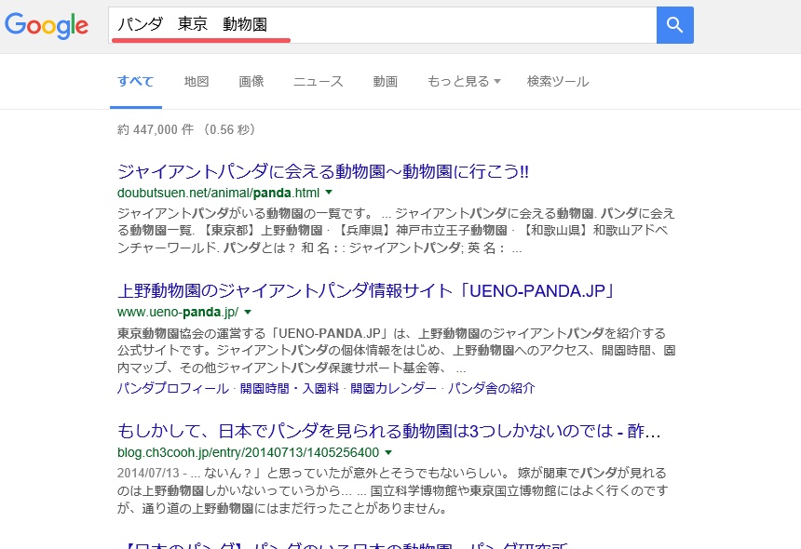Image resolution: width=801 pixels, height=549 pixels.
Task: Open the UENO-PANDA.JP result title link
Action: pyautogui.click(x=366, y=291)
